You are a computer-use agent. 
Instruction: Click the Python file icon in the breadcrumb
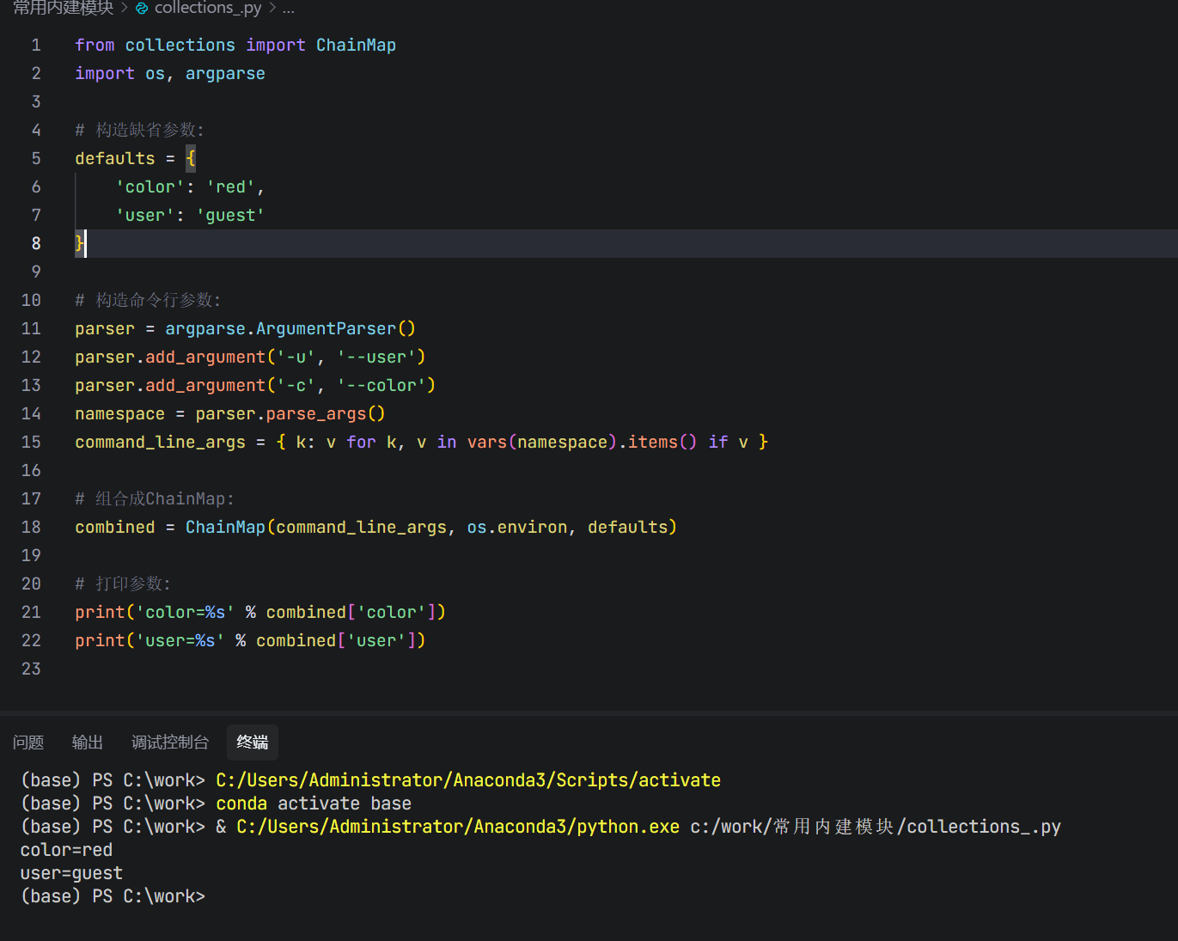pyautogui.click(x=142, y=9)
